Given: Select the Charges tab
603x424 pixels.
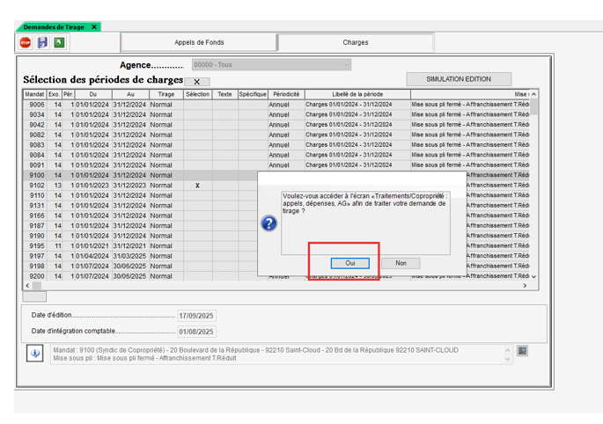Looking at the screenshot, I should pos(355,42).
